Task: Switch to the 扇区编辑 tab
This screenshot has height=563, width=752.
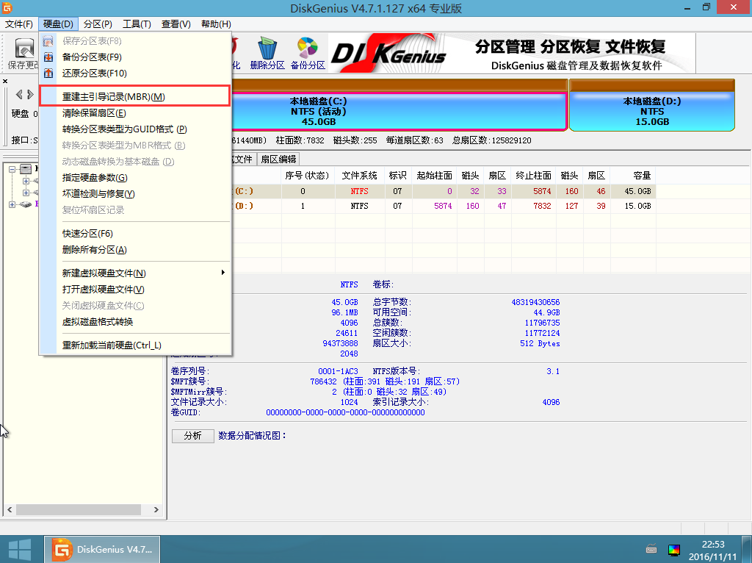Action: tap(278, 159)
